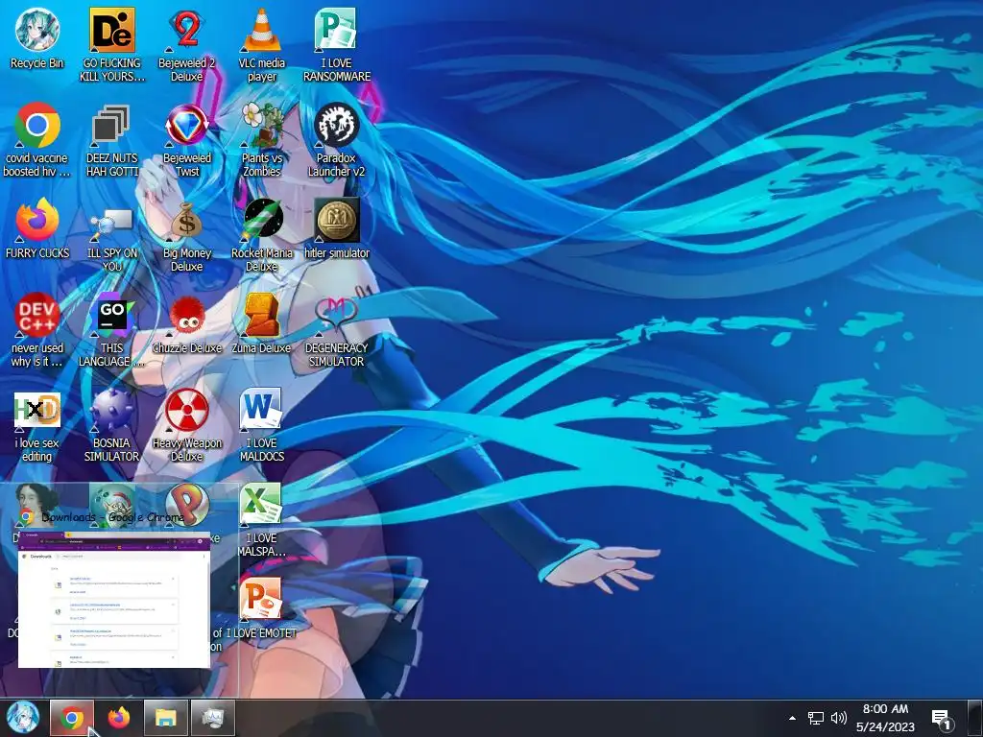This screenshot has height=737, width=983.
Task: Click the Show desktop strip at the taskbar's end
Action: (x=975, y=718)
